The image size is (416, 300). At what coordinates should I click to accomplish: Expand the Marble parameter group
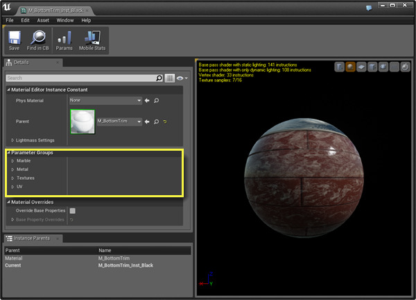point(12,161)
